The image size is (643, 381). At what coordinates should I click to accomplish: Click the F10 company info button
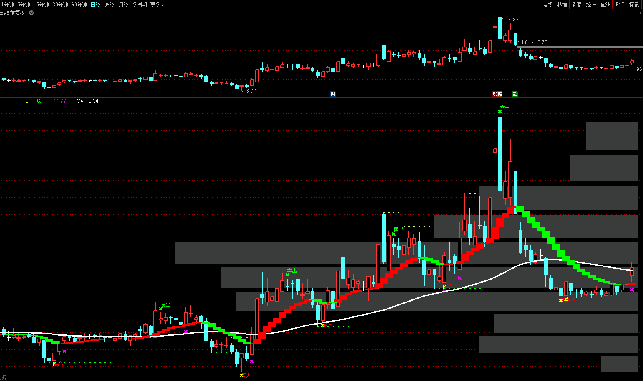[620, 5]
